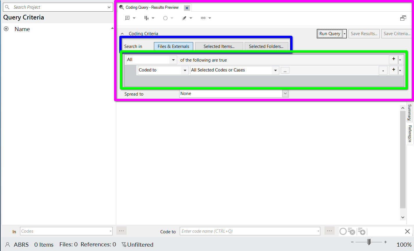The width and height of the screenshot is (414, 251).
Task: Adjust the zoom slider handle
Action: point(369,242)
